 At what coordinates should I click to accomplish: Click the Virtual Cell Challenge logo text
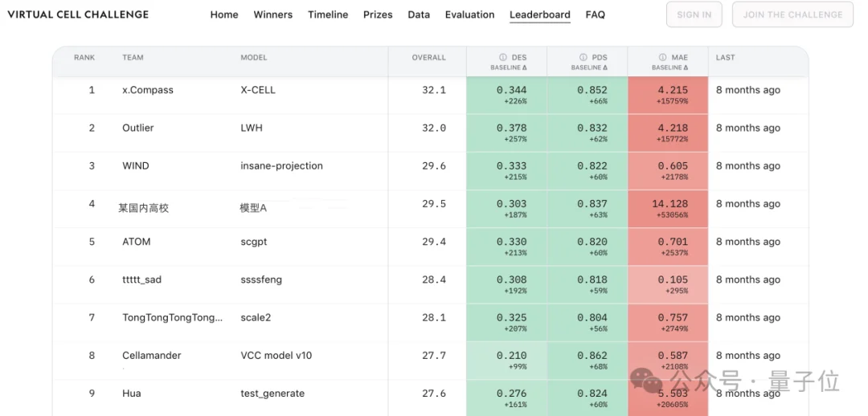coord(78,14)
